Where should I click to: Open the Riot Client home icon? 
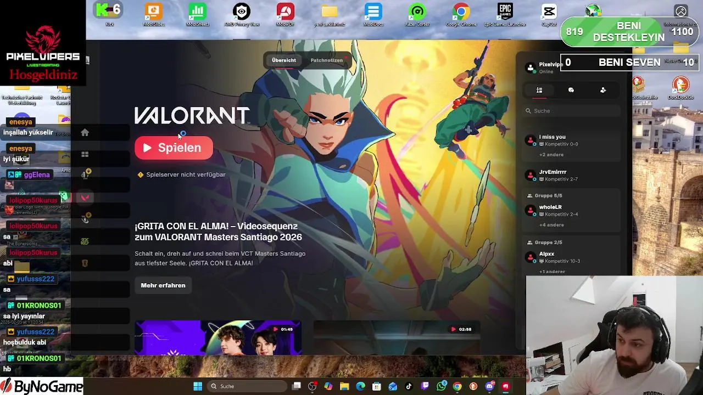(85, 132)
